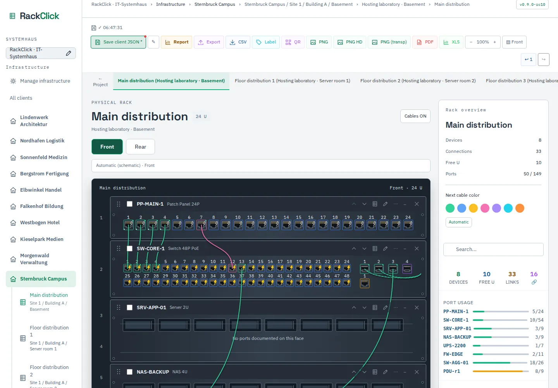
Task: Export the rack as PDF
Action: (425, 42)
